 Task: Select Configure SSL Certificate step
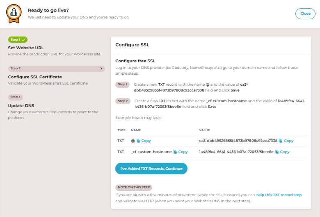point(35,77)
